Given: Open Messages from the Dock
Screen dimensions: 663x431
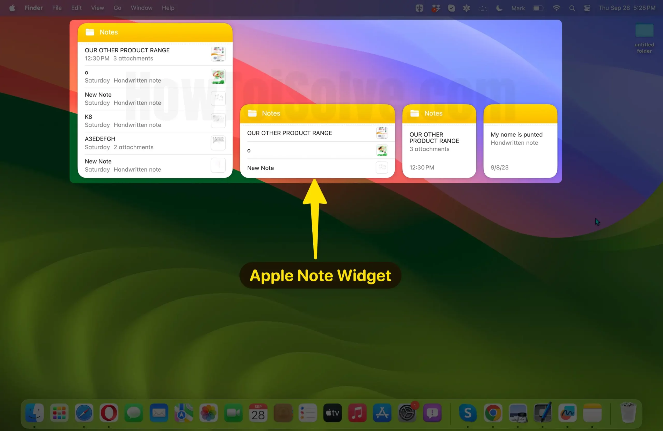Looking at the screenshot, I should pos(134,413).
